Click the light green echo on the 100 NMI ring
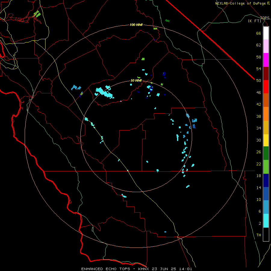 pos(155,28)
